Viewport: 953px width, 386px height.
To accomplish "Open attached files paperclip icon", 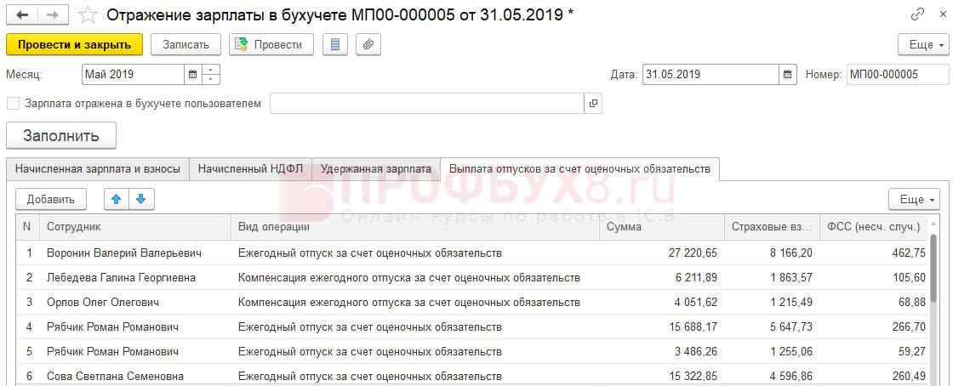I will pyautogui.click(x=368, y=44).
